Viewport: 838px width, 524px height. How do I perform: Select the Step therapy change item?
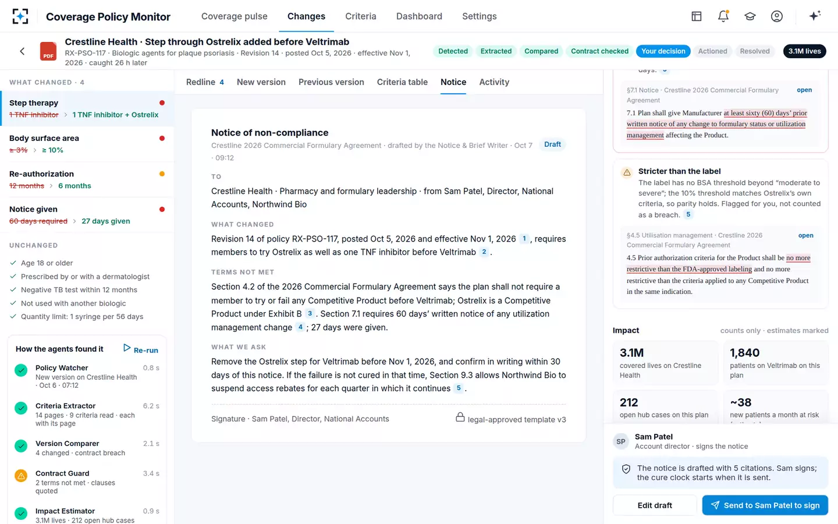click(87, 109)
